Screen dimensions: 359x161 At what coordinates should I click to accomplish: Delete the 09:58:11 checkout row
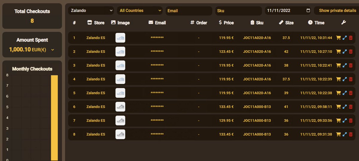351,107
